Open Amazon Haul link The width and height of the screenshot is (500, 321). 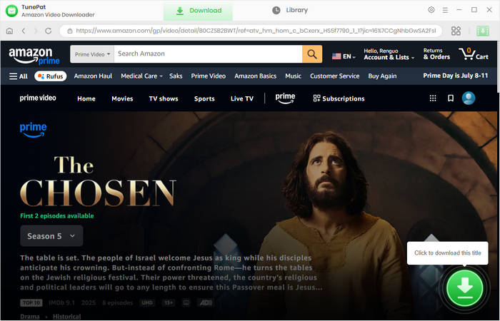[x=93, y=76]
